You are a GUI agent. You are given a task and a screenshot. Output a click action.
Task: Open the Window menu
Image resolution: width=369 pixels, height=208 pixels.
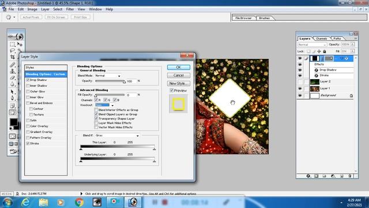pyautogui.click(x=95, y=9)
